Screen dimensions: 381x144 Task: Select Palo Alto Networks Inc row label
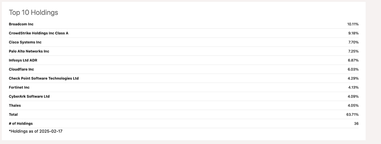click(x=29, y=51)
